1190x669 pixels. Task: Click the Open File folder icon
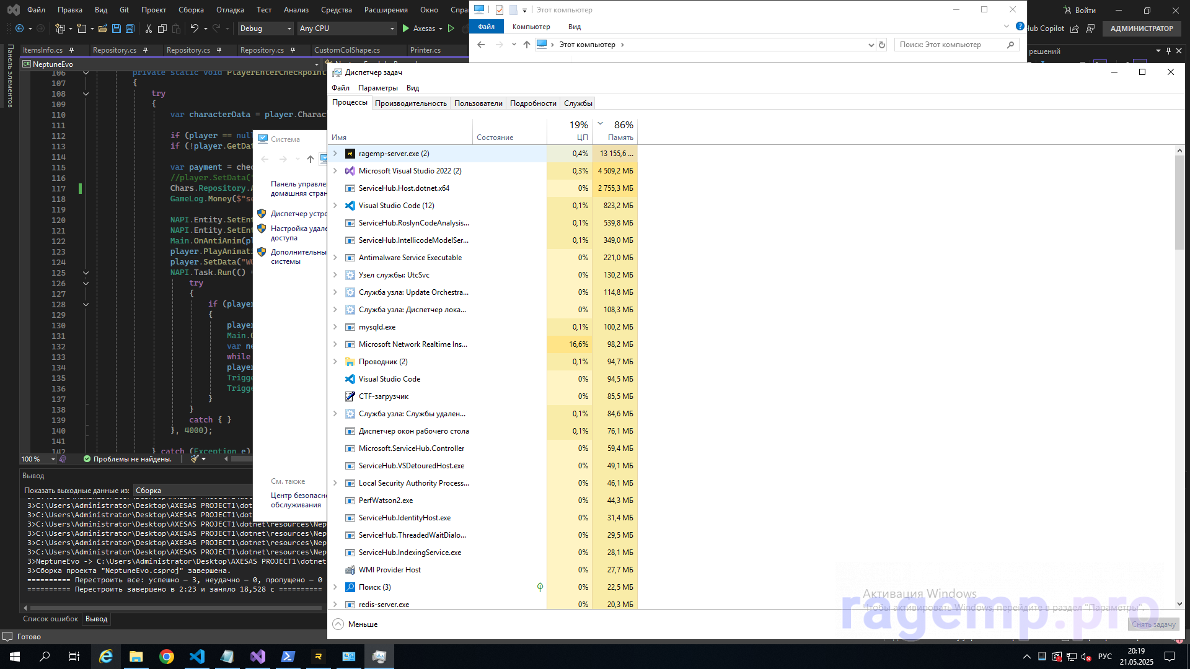tap(103, 28)
